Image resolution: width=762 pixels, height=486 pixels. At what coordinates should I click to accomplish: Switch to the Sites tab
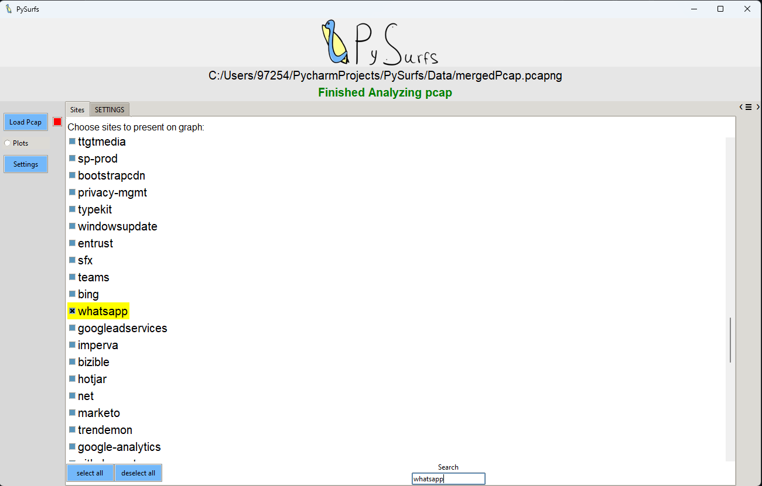(x=77, y=109)
